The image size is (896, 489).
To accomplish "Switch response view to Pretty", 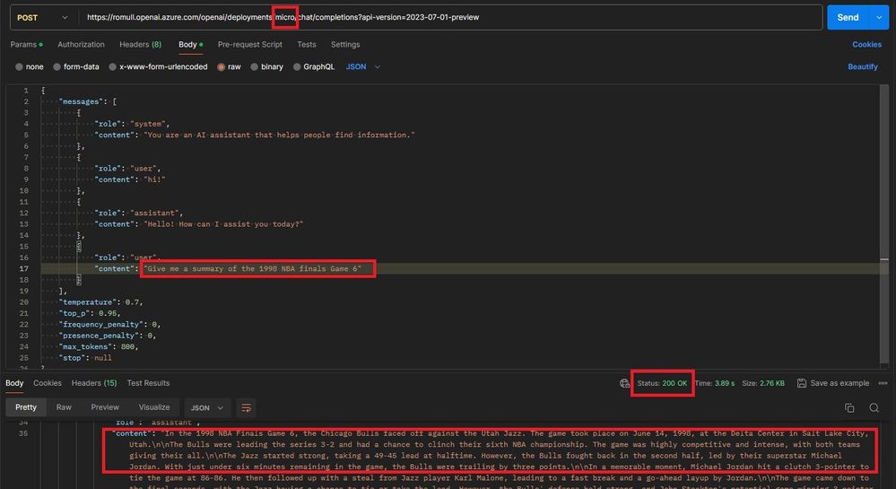I will pyautogui.click(x=26, y=407).
